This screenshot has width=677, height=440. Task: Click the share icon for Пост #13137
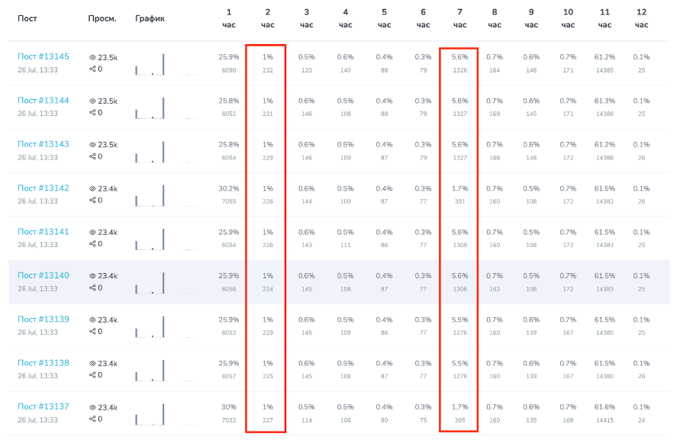click(92, 419)
